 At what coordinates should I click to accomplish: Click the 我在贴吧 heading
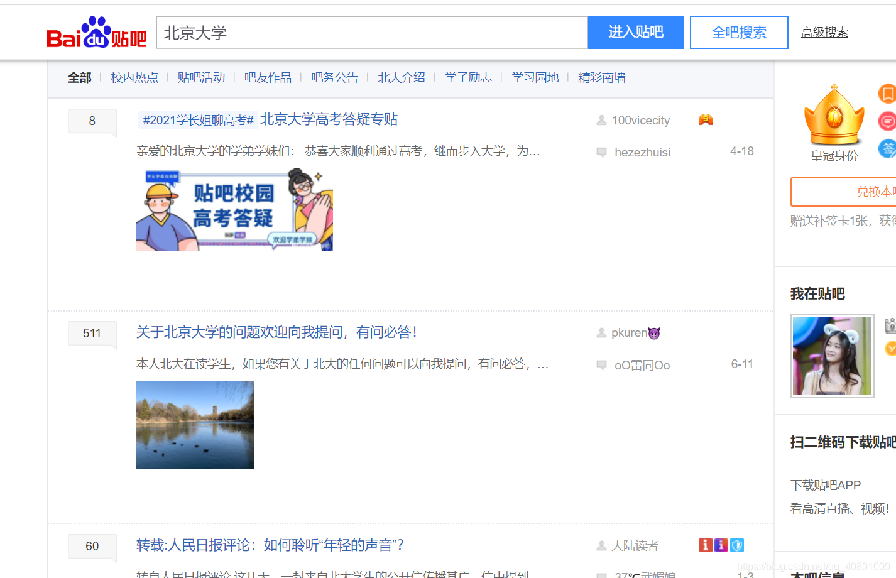817,294
